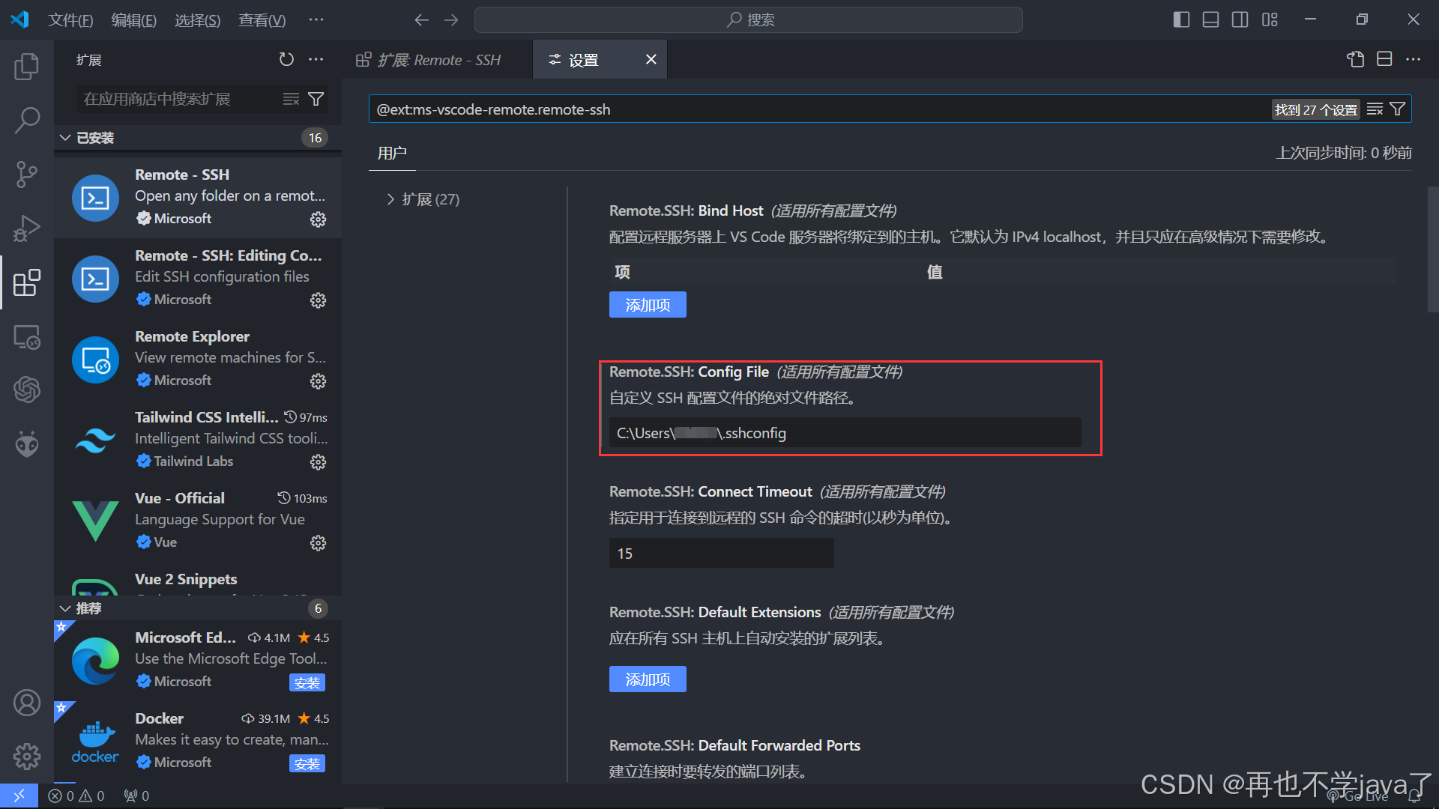Expand the 扩展 (27) settings group
The image size is (1439, 809).
(423, 199)
